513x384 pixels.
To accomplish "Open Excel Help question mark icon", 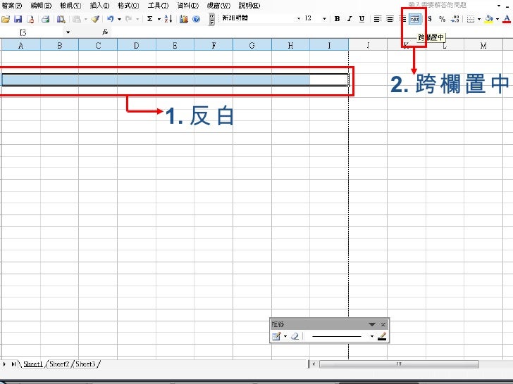I will point(197,19).
